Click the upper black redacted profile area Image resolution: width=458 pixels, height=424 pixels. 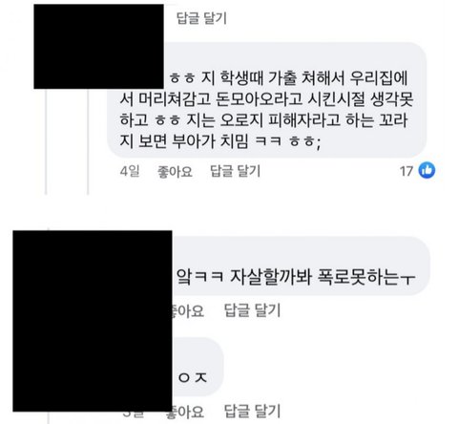pos(98,47)
